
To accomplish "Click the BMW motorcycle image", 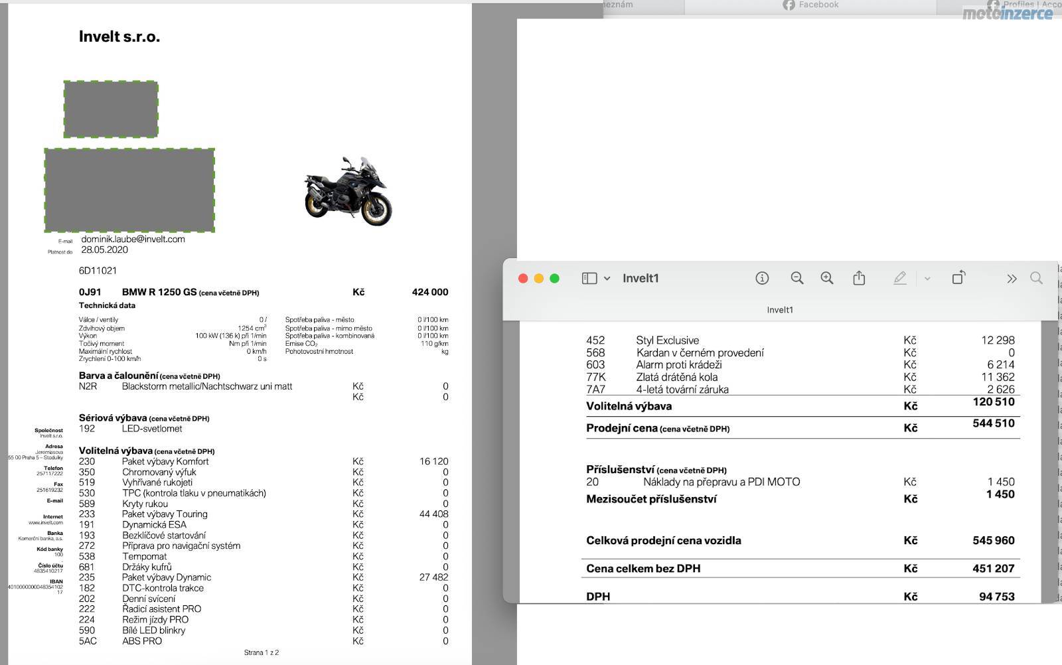I will coord(348,191).
